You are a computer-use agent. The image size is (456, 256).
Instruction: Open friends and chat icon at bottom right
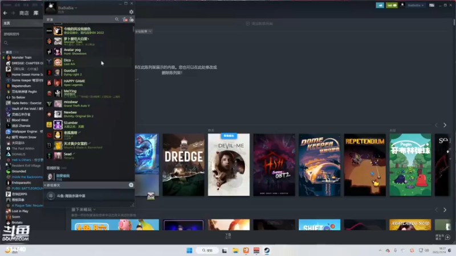pos(447,237)
